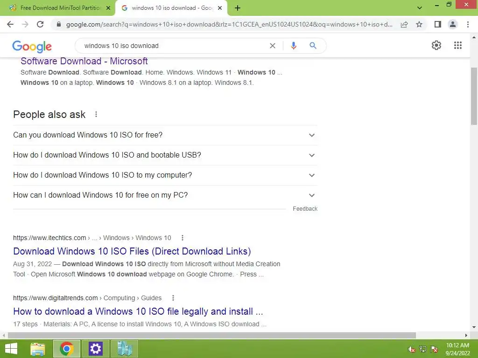Click the itechtics.com URL breadcrumb
Screen dimensions: 478x358
click(x=92, y=238)
